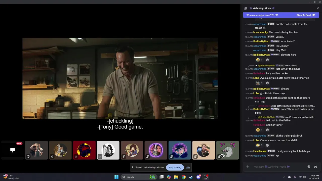Open the volume speaker tray icon

[304, 177]
